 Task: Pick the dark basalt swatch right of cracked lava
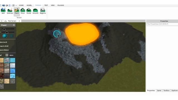[7, 76]
